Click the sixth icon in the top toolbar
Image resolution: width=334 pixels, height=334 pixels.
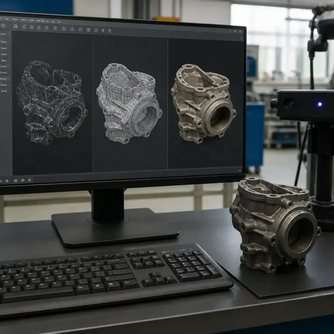pyautogui.click(x=55, y=28)
